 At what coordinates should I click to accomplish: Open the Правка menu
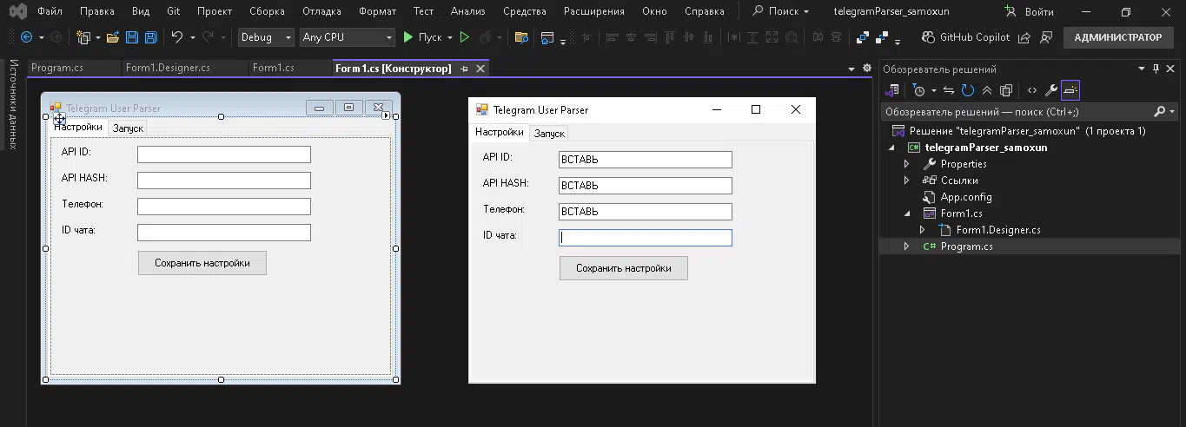(x=96, y=11)
